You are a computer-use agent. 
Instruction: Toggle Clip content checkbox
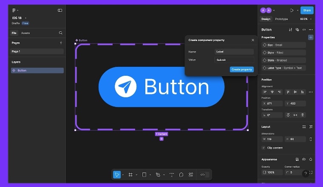point(263,148)
